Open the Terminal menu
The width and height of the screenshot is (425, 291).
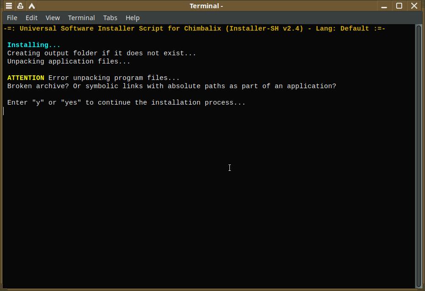81,18
